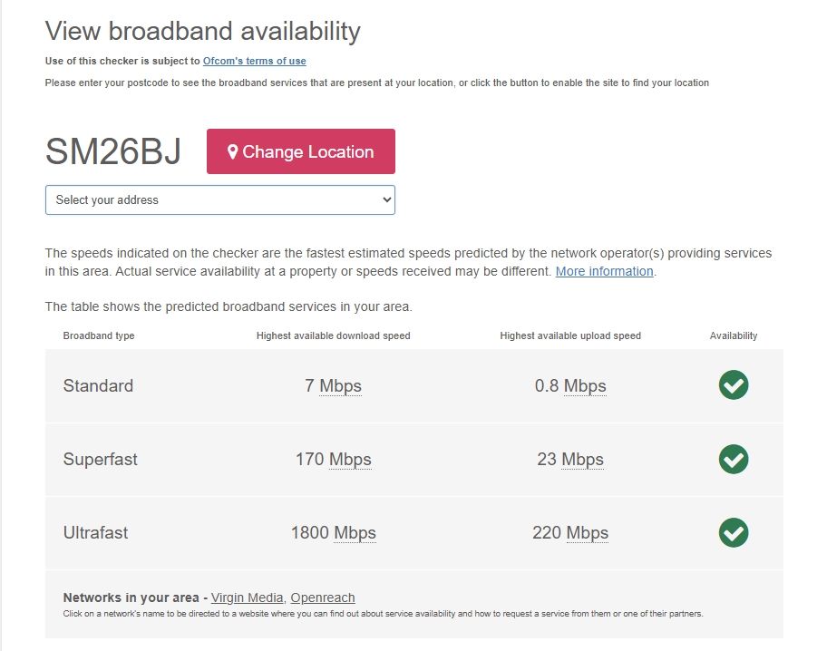
Task: Open the 'Select your address' dropdown
Action: coord(219,200)
